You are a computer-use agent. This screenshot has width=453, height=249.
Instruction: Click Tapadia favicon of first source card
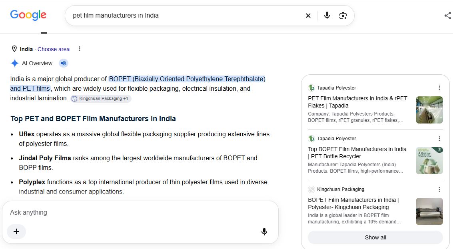(311, 88)
